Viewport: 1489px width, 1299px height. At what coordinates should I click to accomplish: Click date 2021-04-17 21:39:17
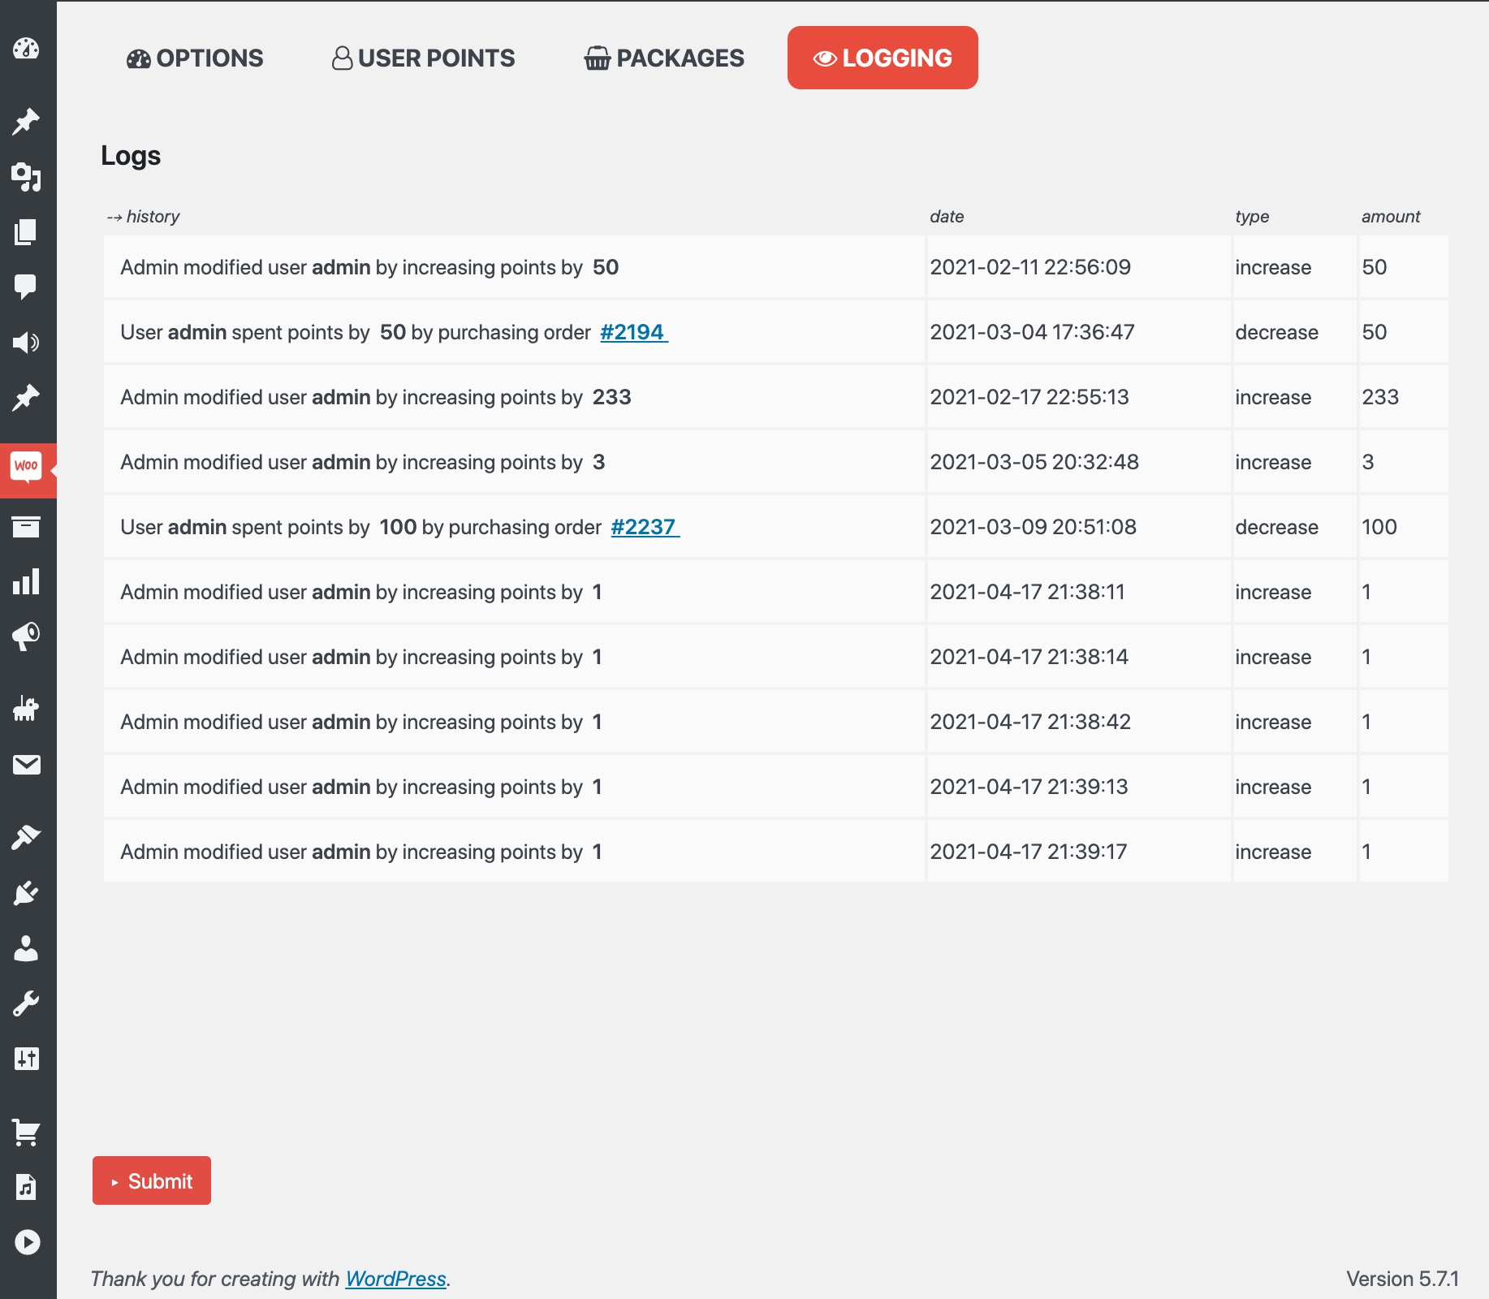1028,852
